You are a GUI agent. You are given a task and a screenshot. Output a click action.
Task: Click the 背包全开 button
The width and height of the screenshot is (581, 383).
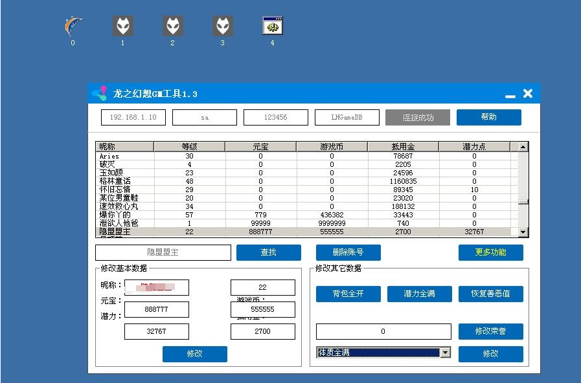[348, 294]
